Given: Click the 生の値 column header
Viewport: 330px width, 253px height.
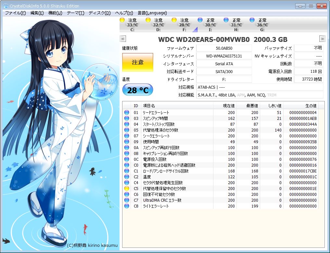Looking at the screenshot, I should pos(301,106).
